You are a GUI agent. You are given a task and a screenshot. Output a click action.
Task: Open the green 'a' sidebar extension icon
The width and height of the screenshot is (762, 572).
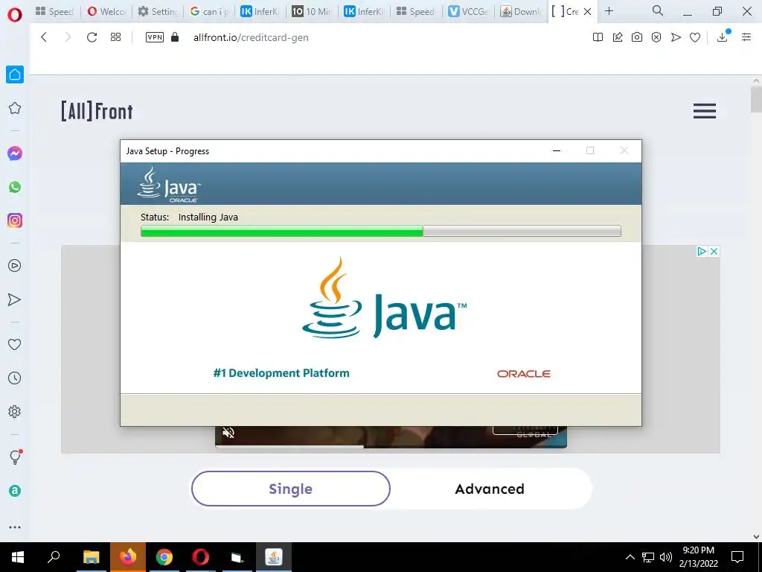[15, 491]
